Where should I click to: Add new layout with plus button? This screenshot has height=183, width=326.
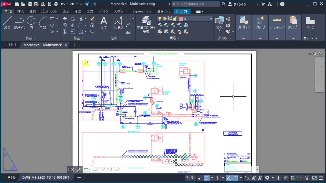click(79, 177)
